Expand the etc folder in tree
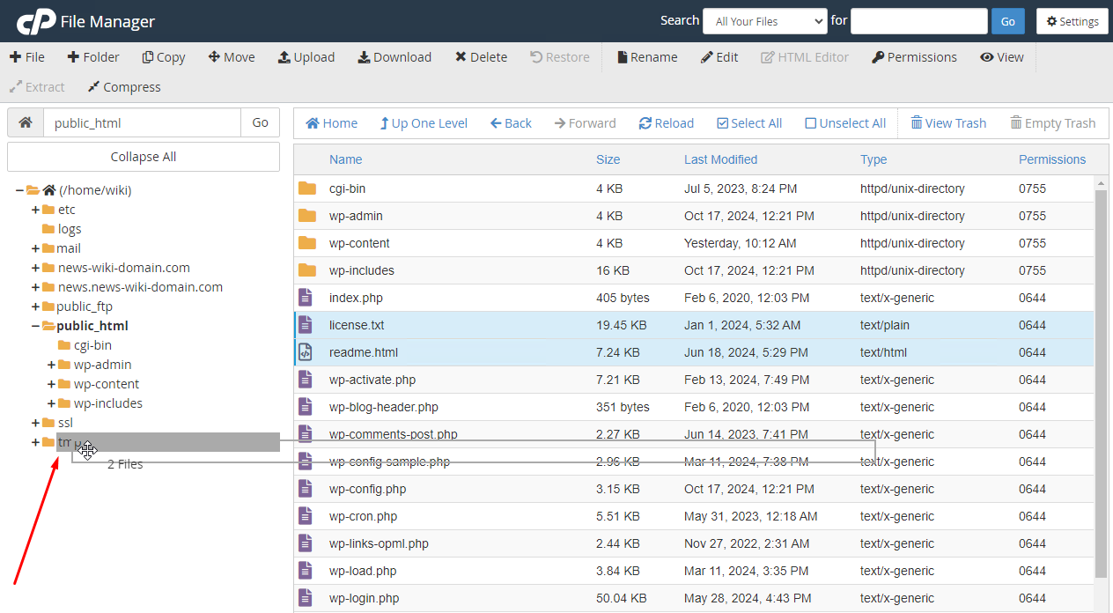The height and width of the screenshot is (613, 1113). [x=35, y=210]
